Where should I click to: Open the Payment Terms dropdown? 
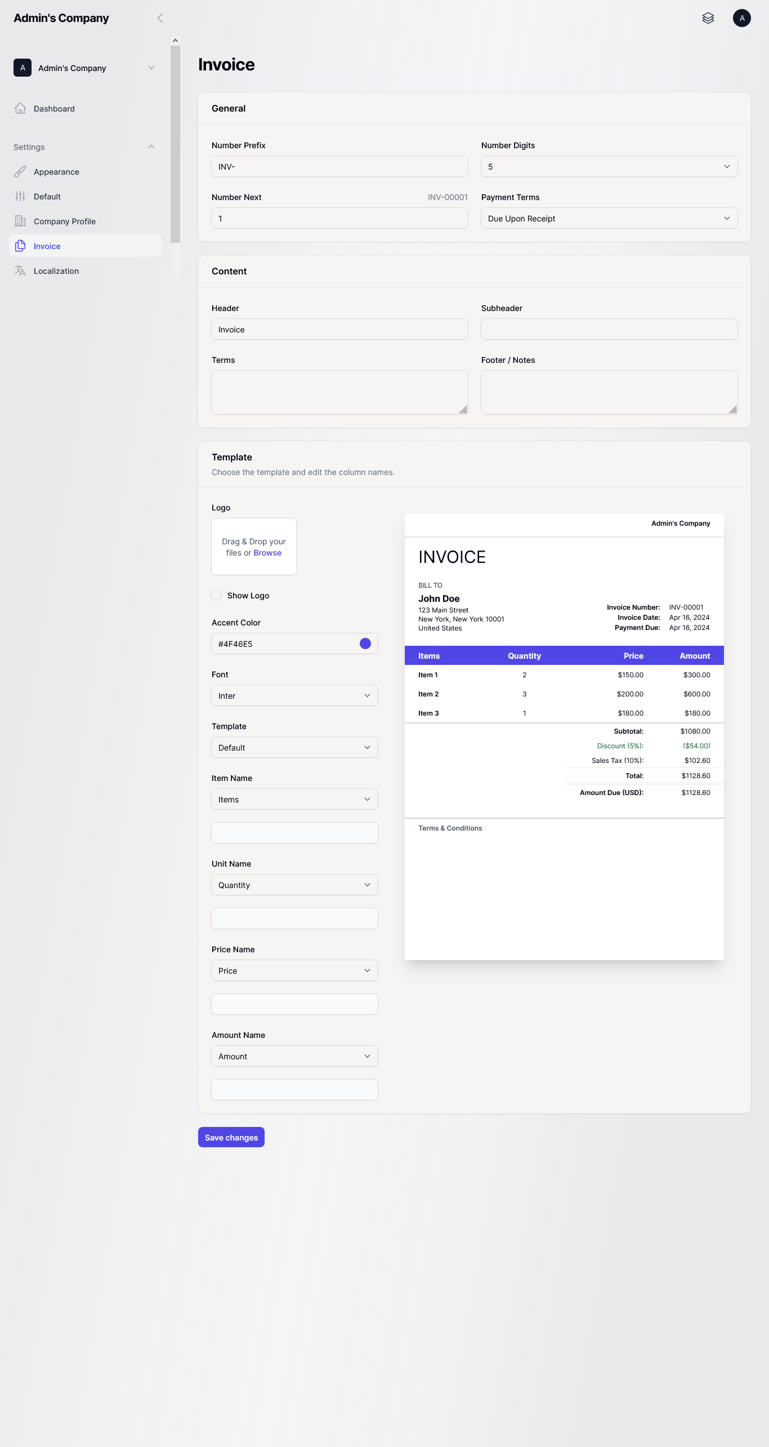(609, 218)
